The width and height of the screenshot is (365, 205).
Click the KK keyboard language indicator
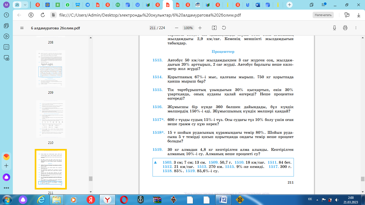pyautogui.click(x=310, y=199)
